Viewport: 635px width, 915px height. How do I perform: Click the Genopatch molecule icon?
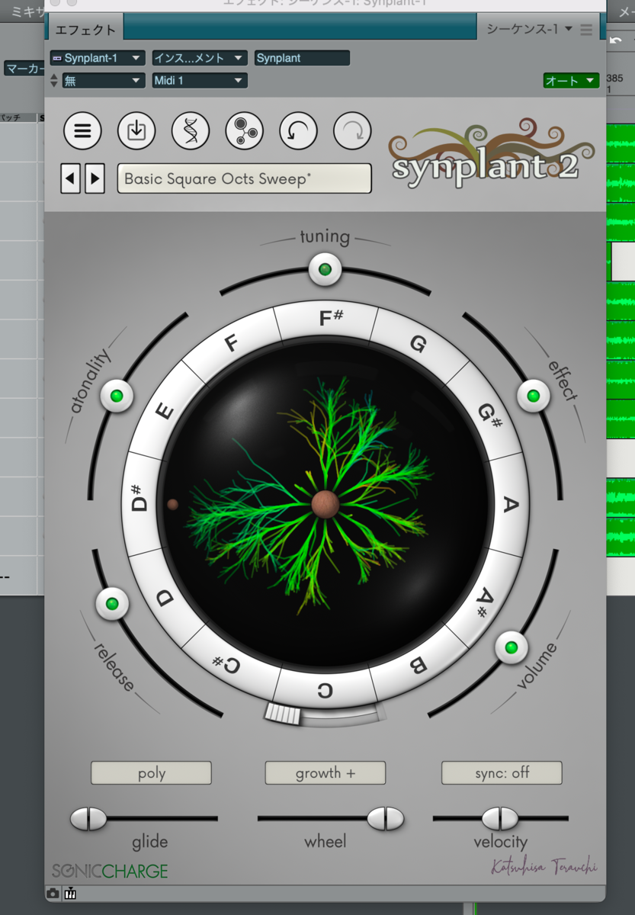pyautogui.click(x=245, y=131)
